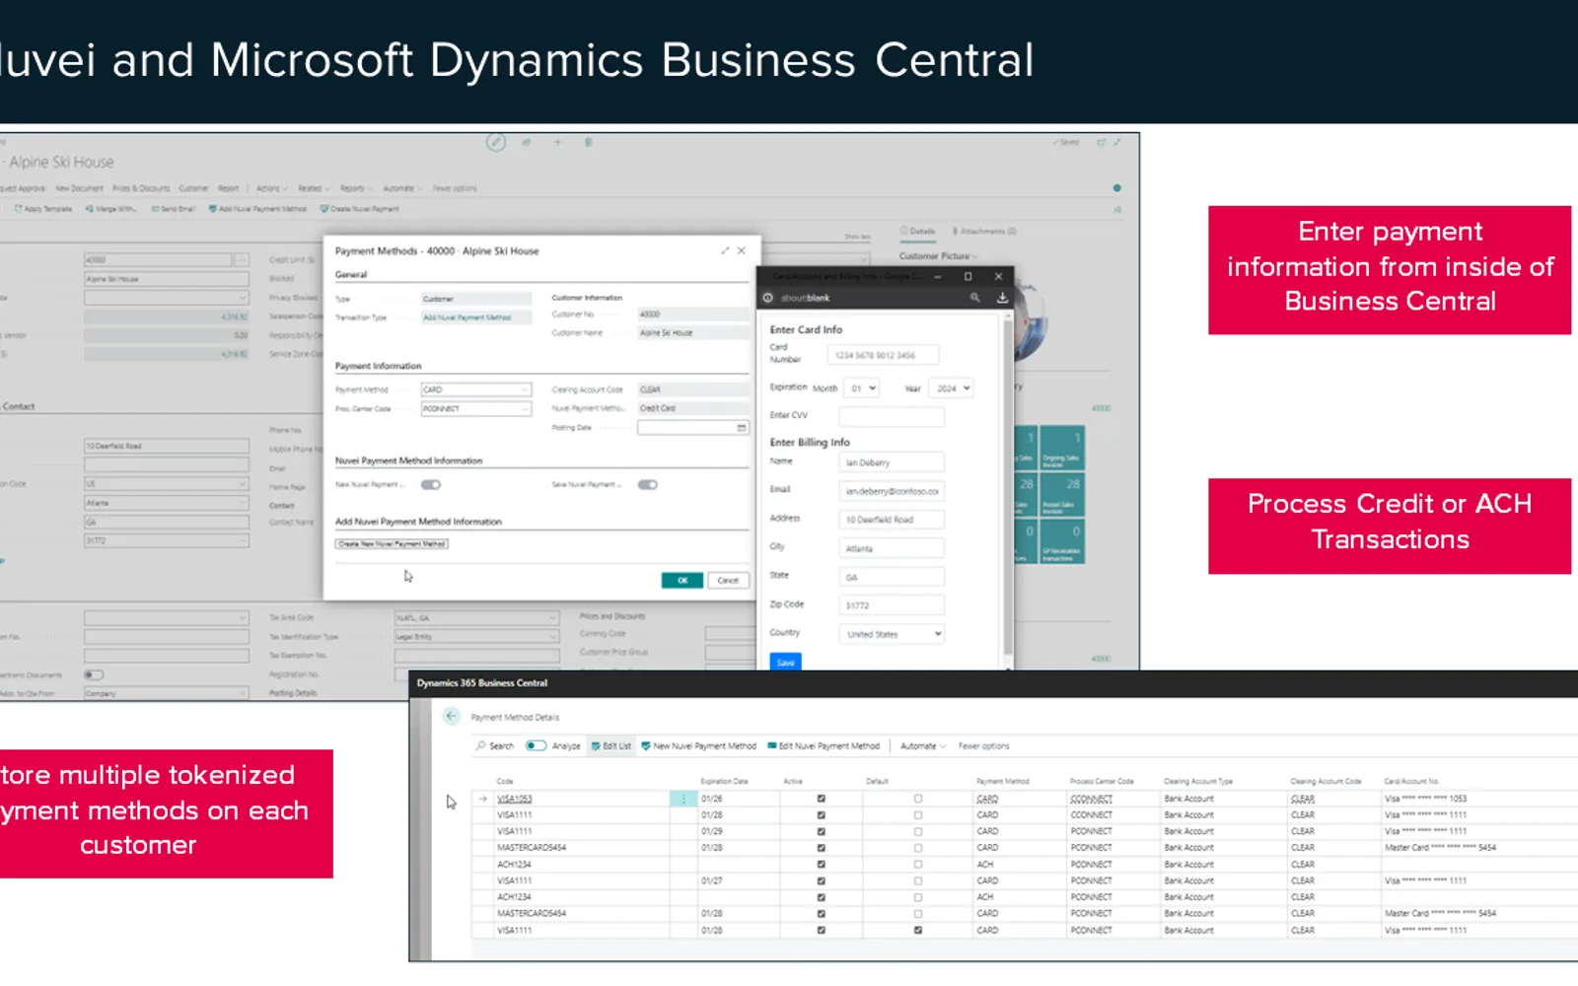1578x986 pixels.
Task: Toggle the Analyze switch
Action: 536,746
